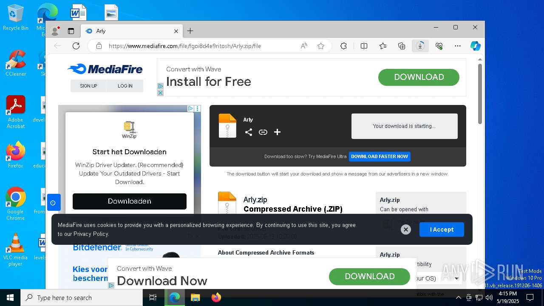Open the Favorites list icon
The height and width of the screenshot is (306, 544).
click(x=383, y=46)
